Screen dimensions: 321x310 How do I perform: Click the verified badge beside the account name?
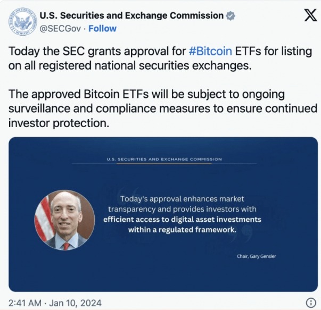tap(230, 16)
